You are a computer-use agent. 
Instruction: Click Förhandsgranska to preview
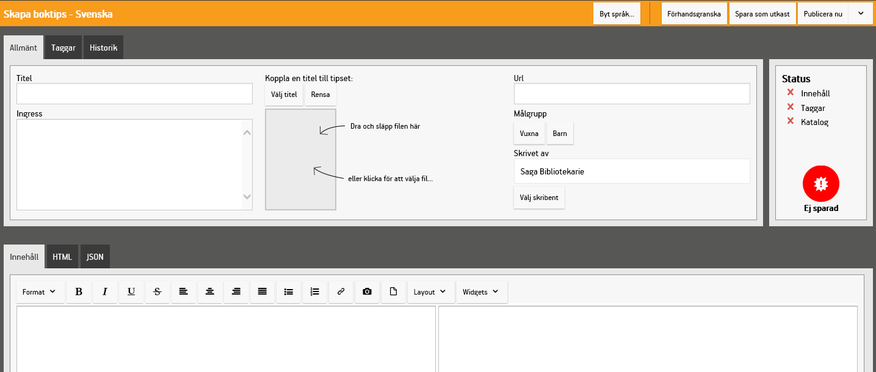pyautogui.click(x=694, y=13)
